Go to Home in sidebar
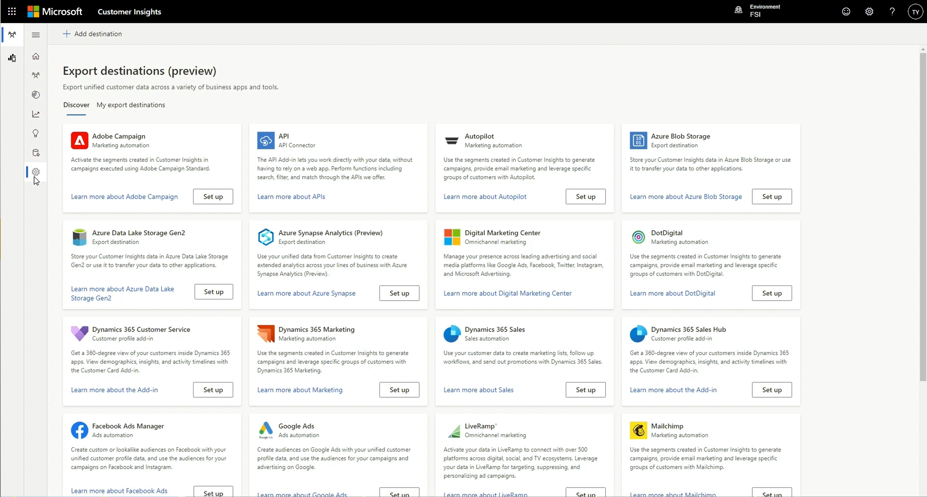This screenshot has height=497, width=927. coord(36,56)
